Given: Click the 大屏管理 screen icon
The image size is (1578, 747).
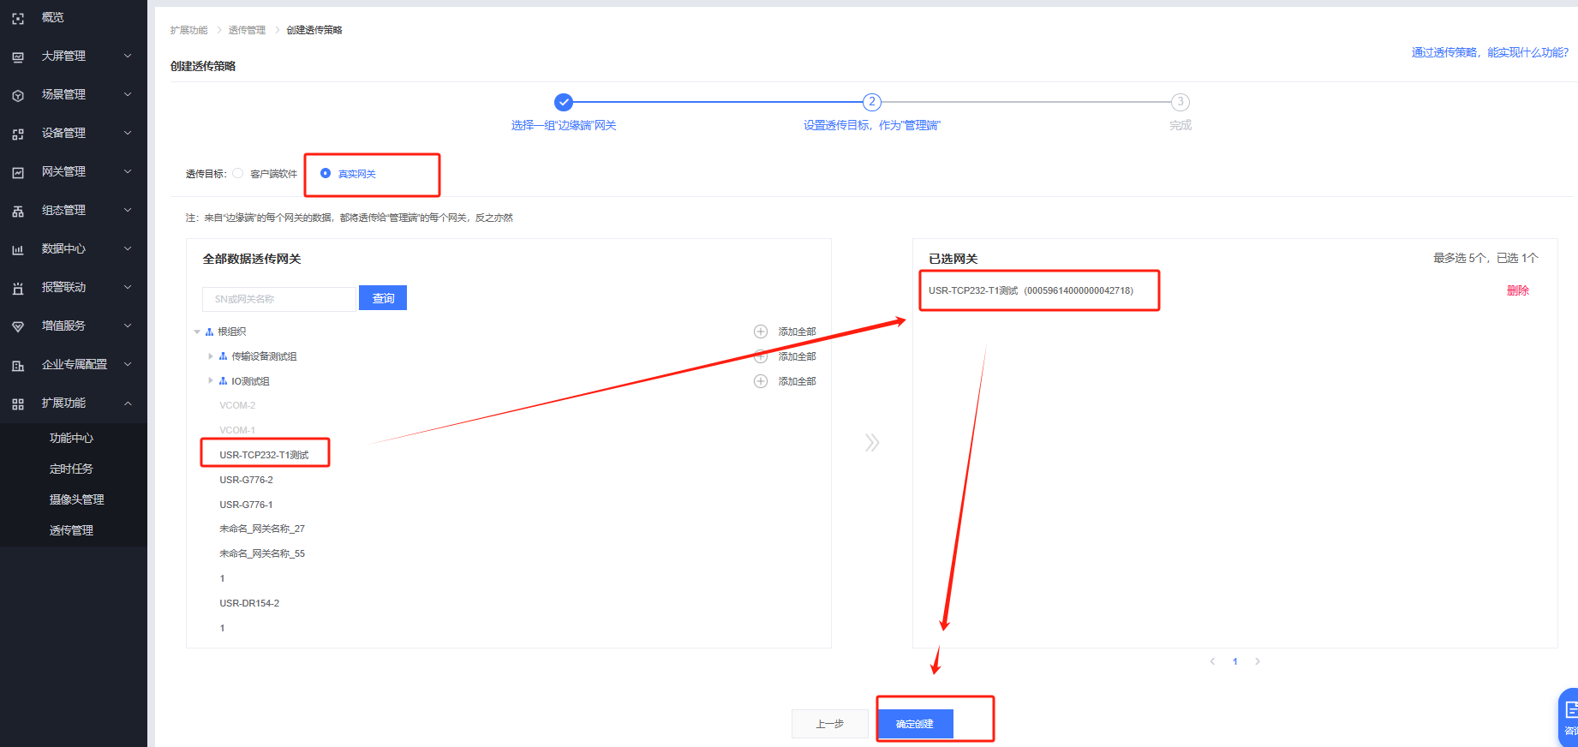Looking at the screenshot, I should 18,57.
